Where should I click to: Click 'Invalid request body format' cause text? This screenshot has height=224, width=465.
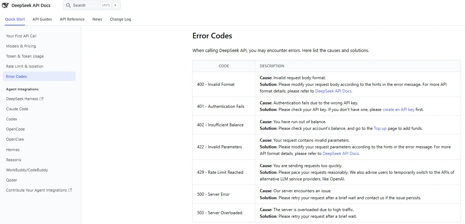pyautogui.click(x=299, y=78)
